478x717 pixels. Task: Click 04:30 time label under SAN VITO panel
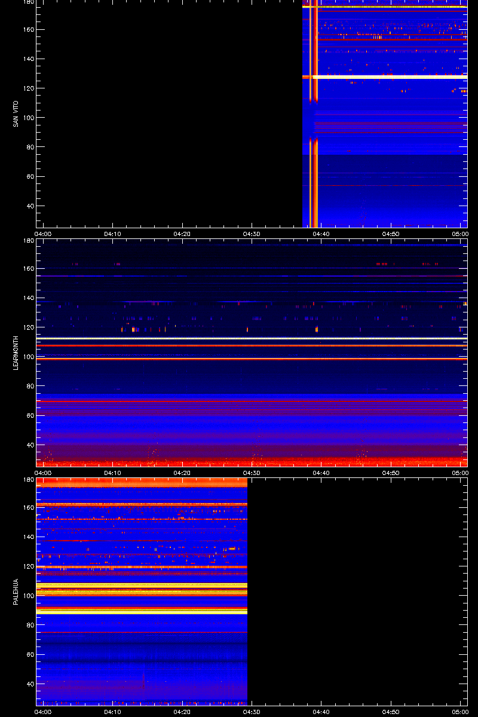point(252,234)
